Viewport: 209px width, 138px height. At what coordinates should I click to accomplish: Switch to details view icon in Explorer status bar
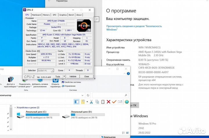(124, 133)
